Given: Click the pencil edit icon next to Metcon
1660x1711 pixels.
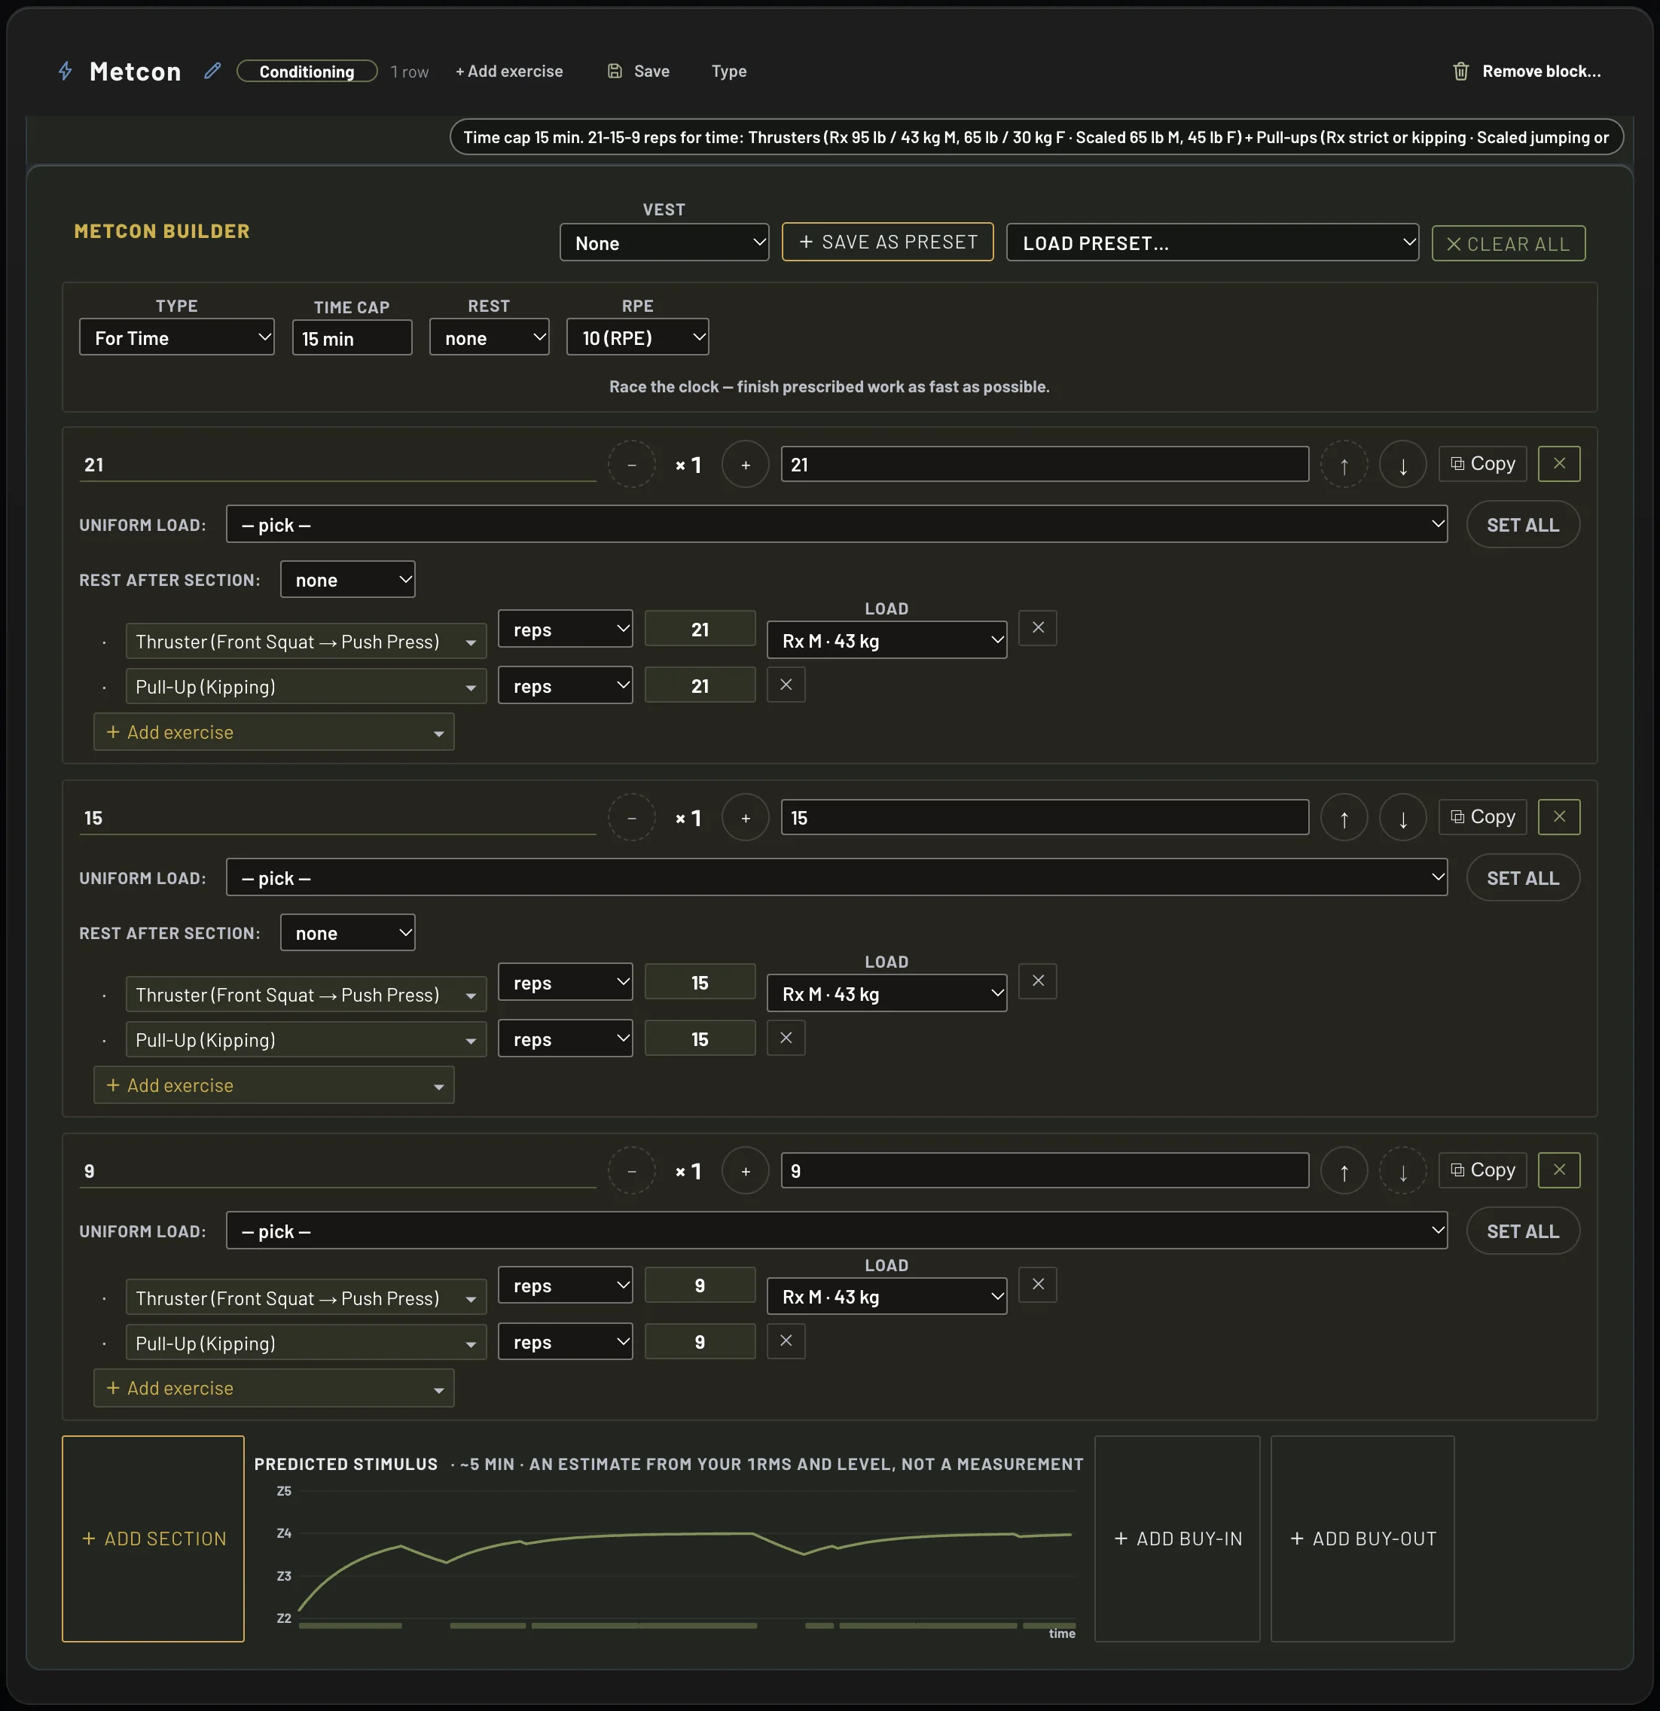Looking at the screenshot, I should point(212,71).
